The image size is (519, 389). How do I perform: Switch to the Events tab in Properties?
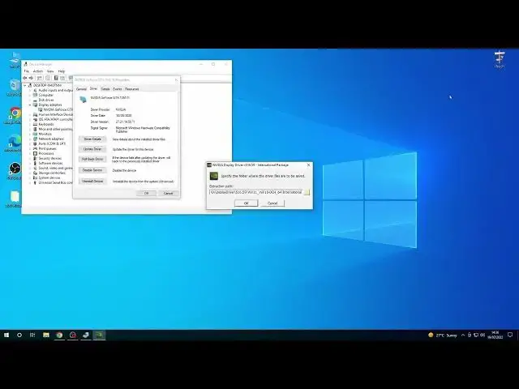117,89
